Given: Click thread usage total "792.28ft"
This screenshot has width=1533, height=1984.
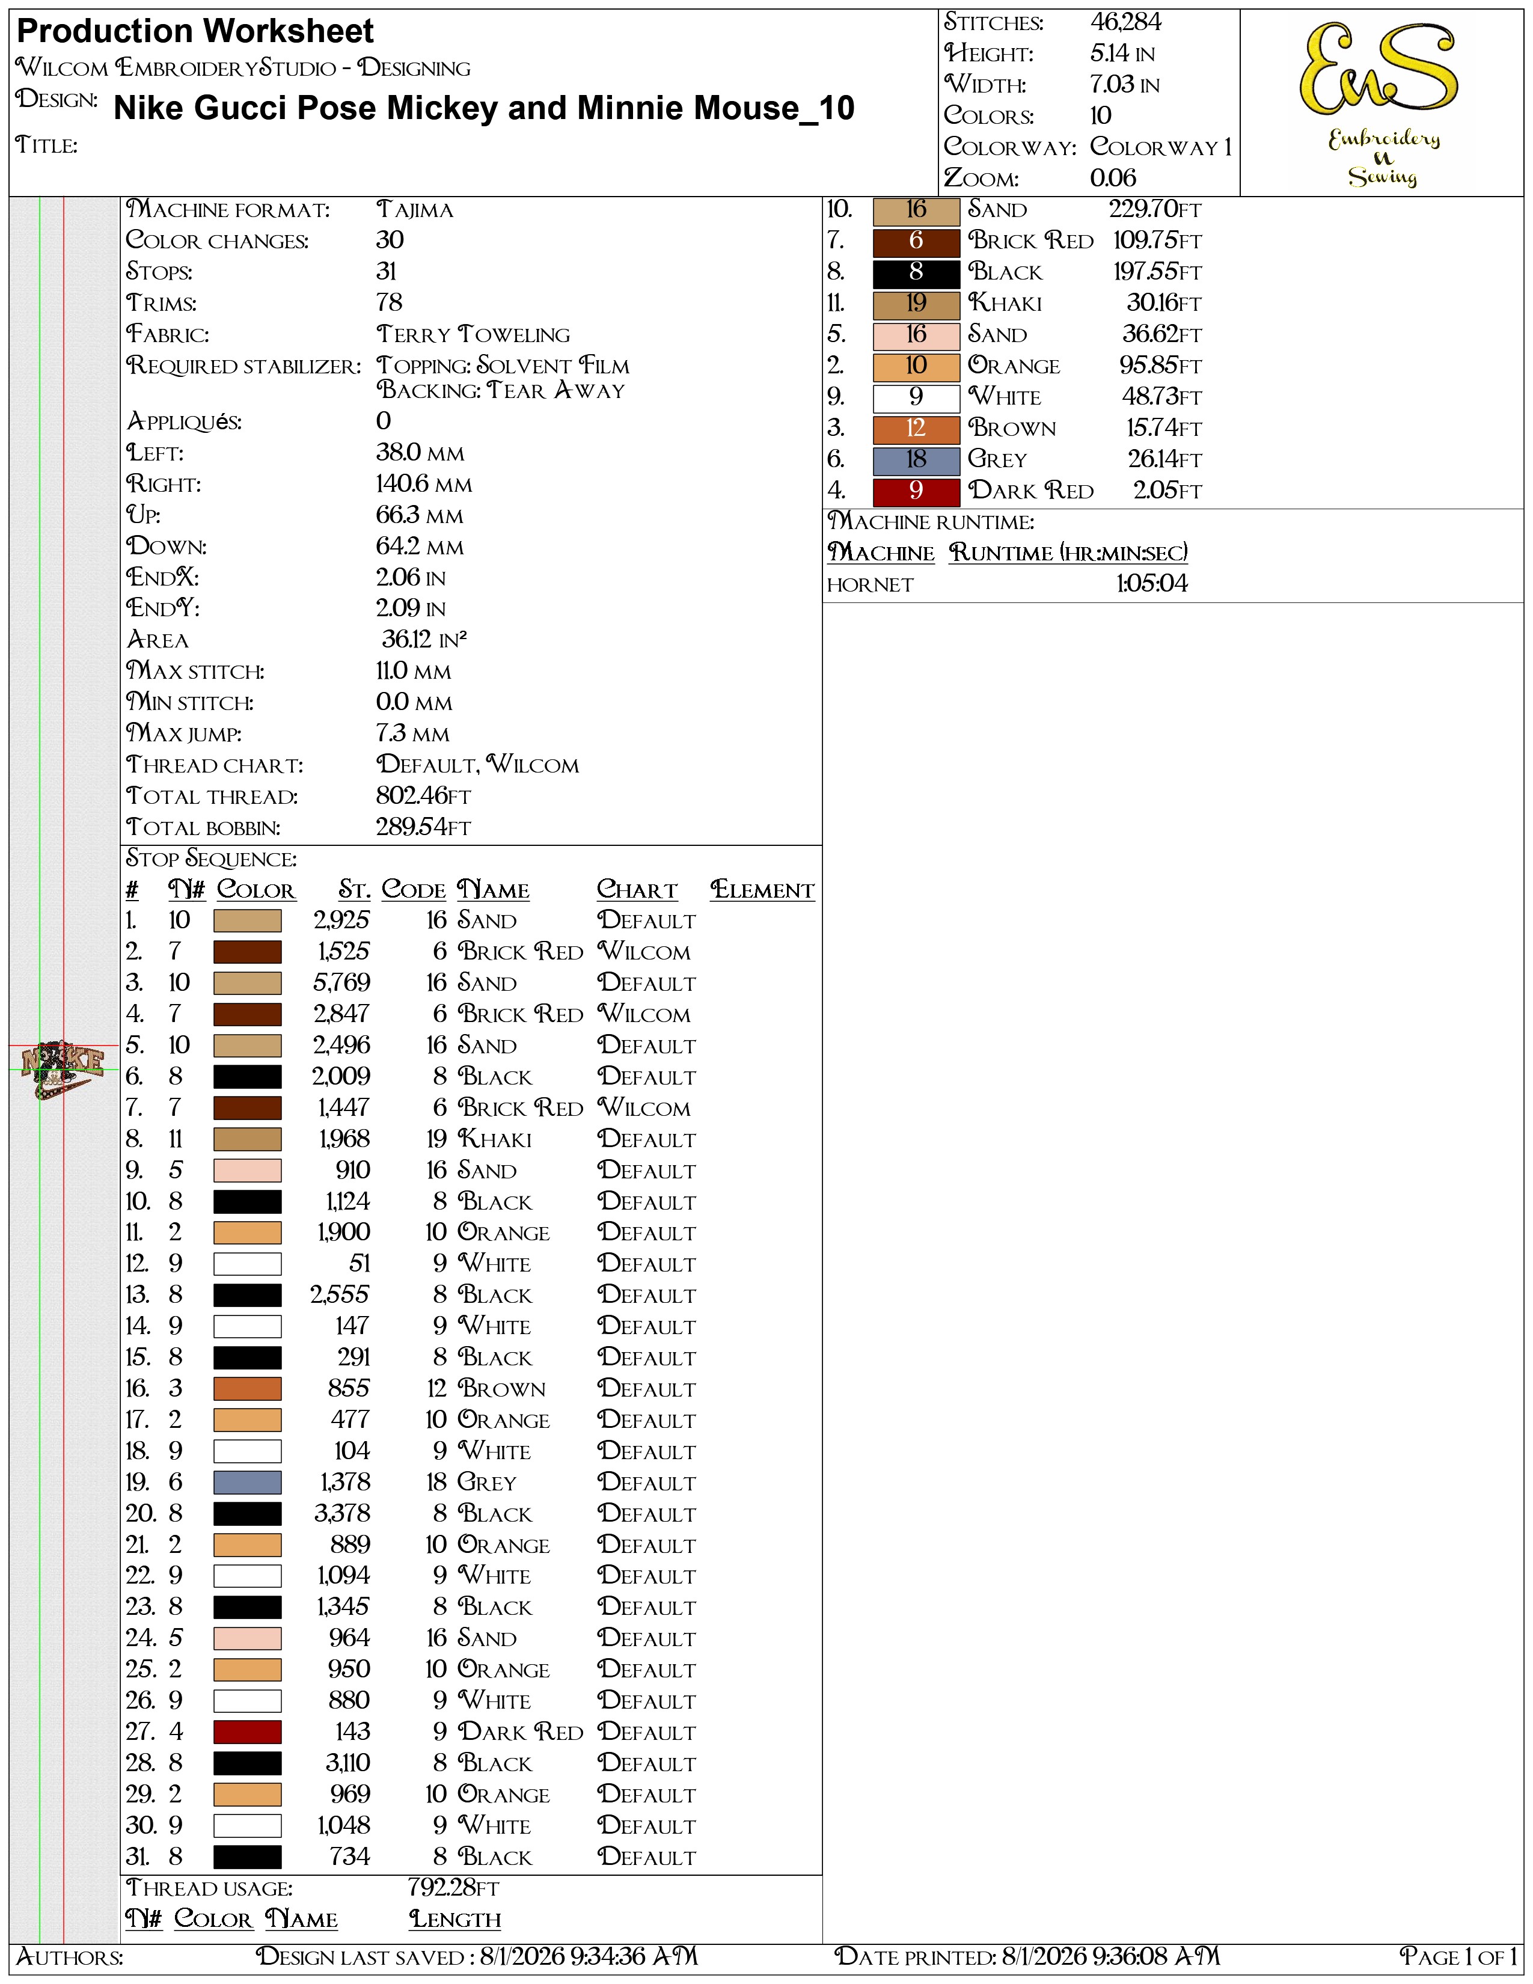Looking at the screenshot, I should [x=454, y=1888].
